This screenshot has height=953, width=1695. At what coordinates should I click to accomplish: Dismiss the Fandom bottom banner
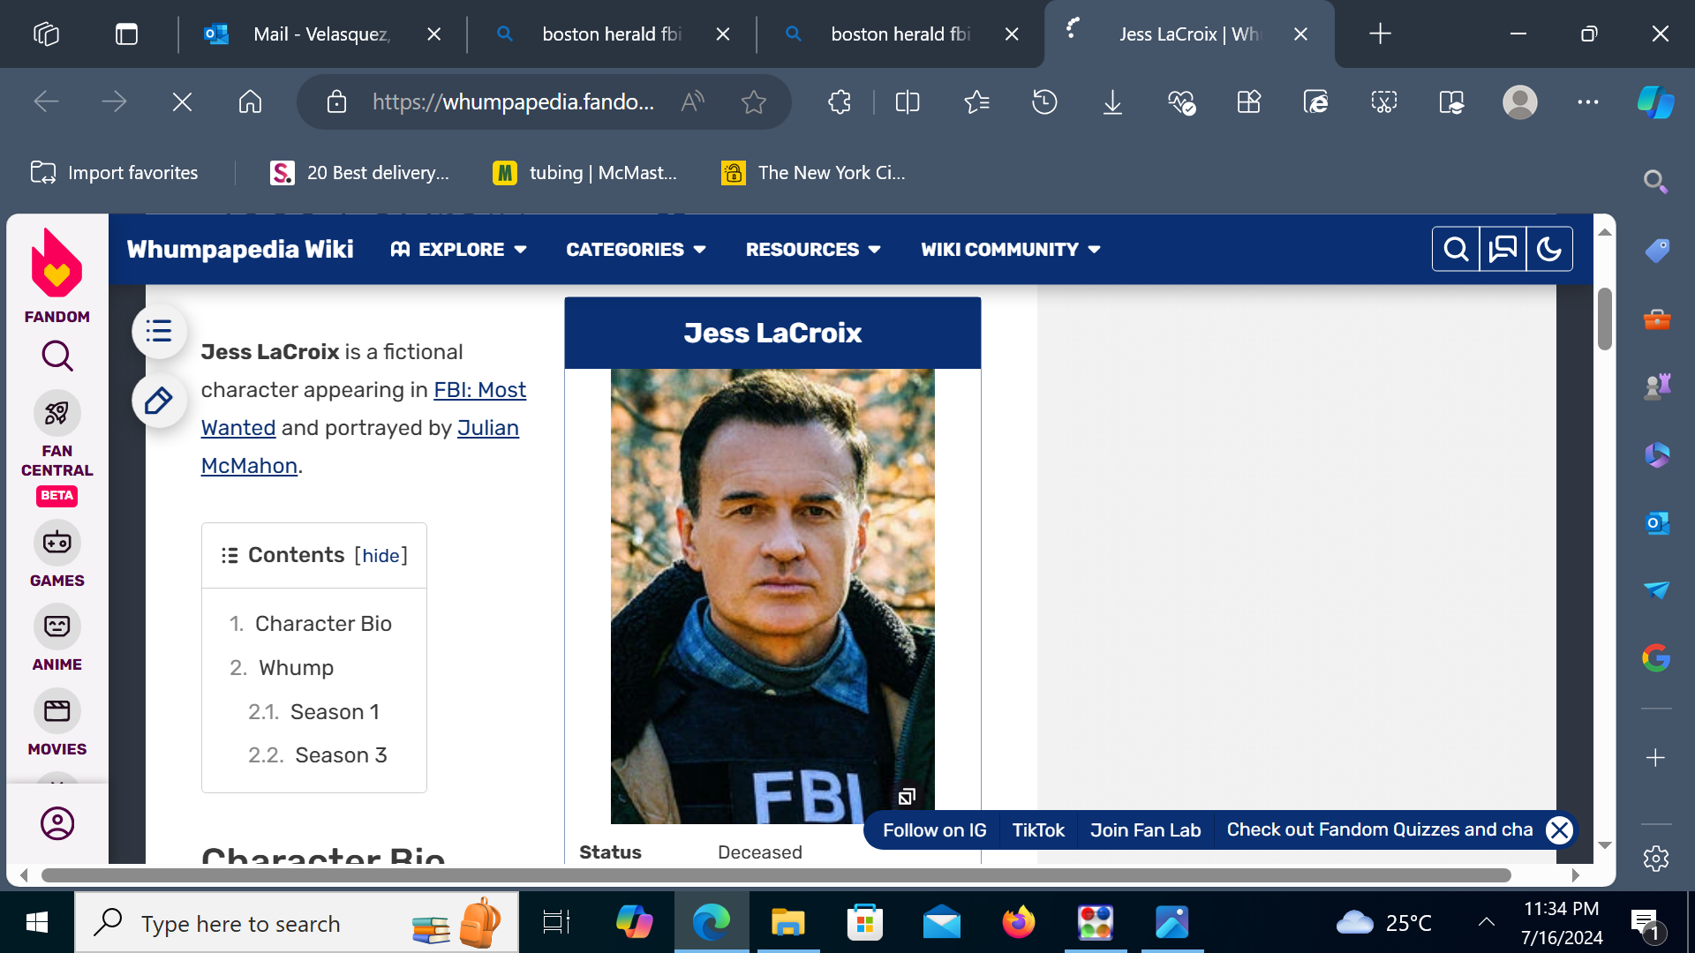(x=1560, y=830)
